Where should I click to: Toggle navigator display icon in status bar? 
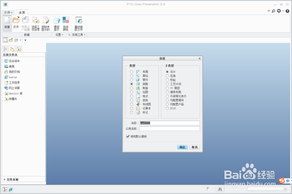(x=5, y=190)
